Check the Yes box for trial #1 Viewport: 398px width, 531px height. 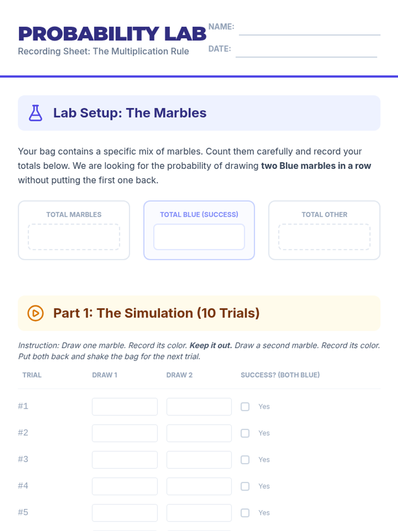pyautogui.click(x=245, y=407)
